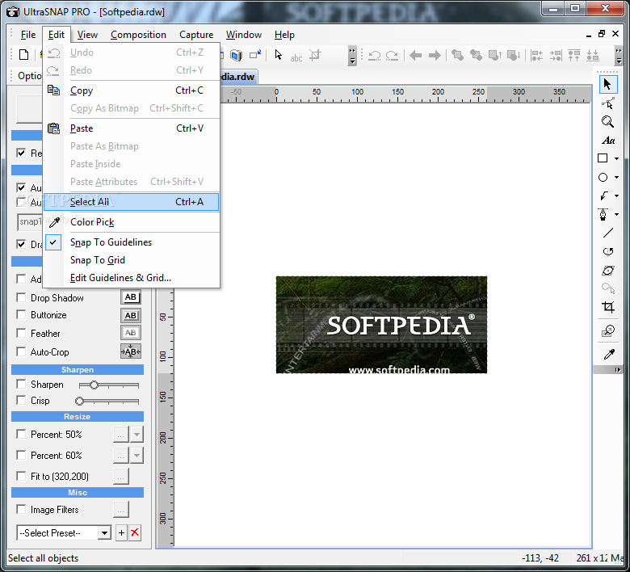630x572 pixels.
Task: Expand the Pen tool dropdown arrow
Action: (x=616, y=215)
